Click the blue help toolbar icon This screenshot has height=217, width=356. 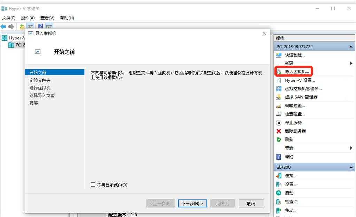pyautogui.click(x=41, y=26)
